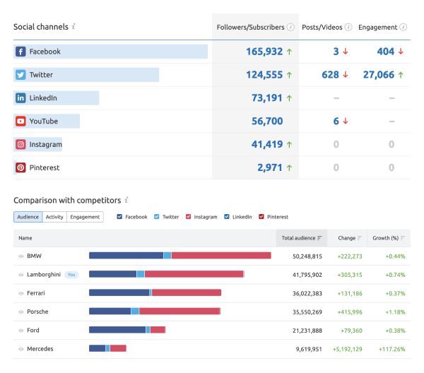Click Ferrari change value +131,186
This screenshot has height=373, width=424.
[x=350, y=294]
